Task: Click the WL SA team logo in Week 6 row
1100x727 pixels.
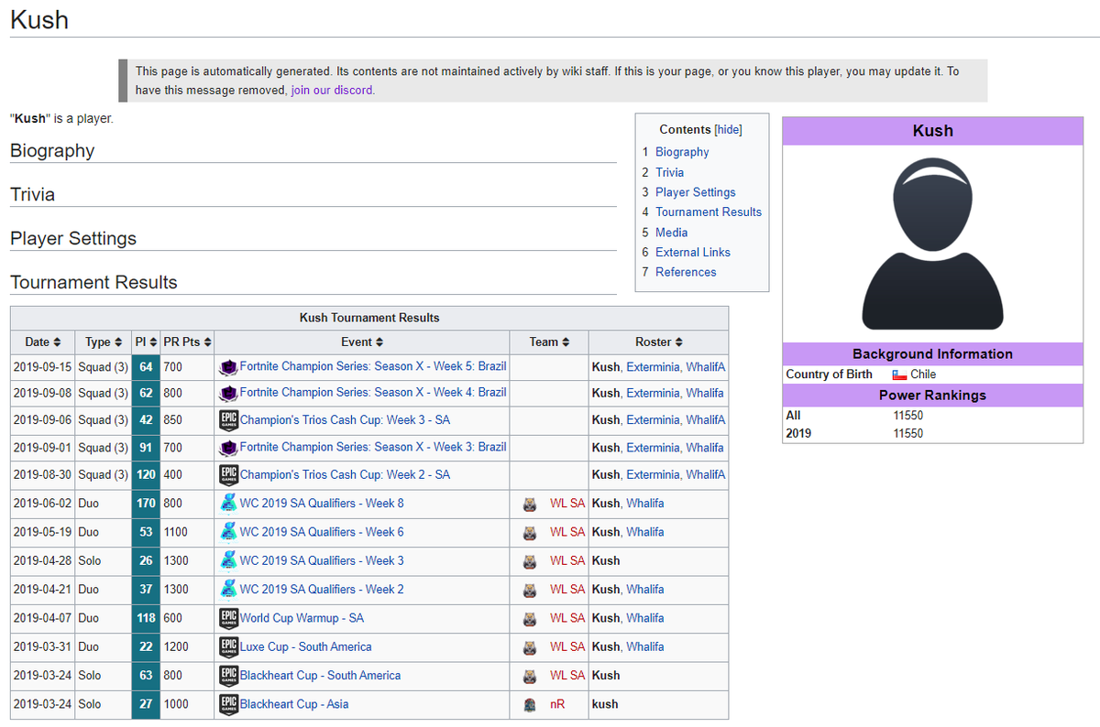Action: pos(530,532)
